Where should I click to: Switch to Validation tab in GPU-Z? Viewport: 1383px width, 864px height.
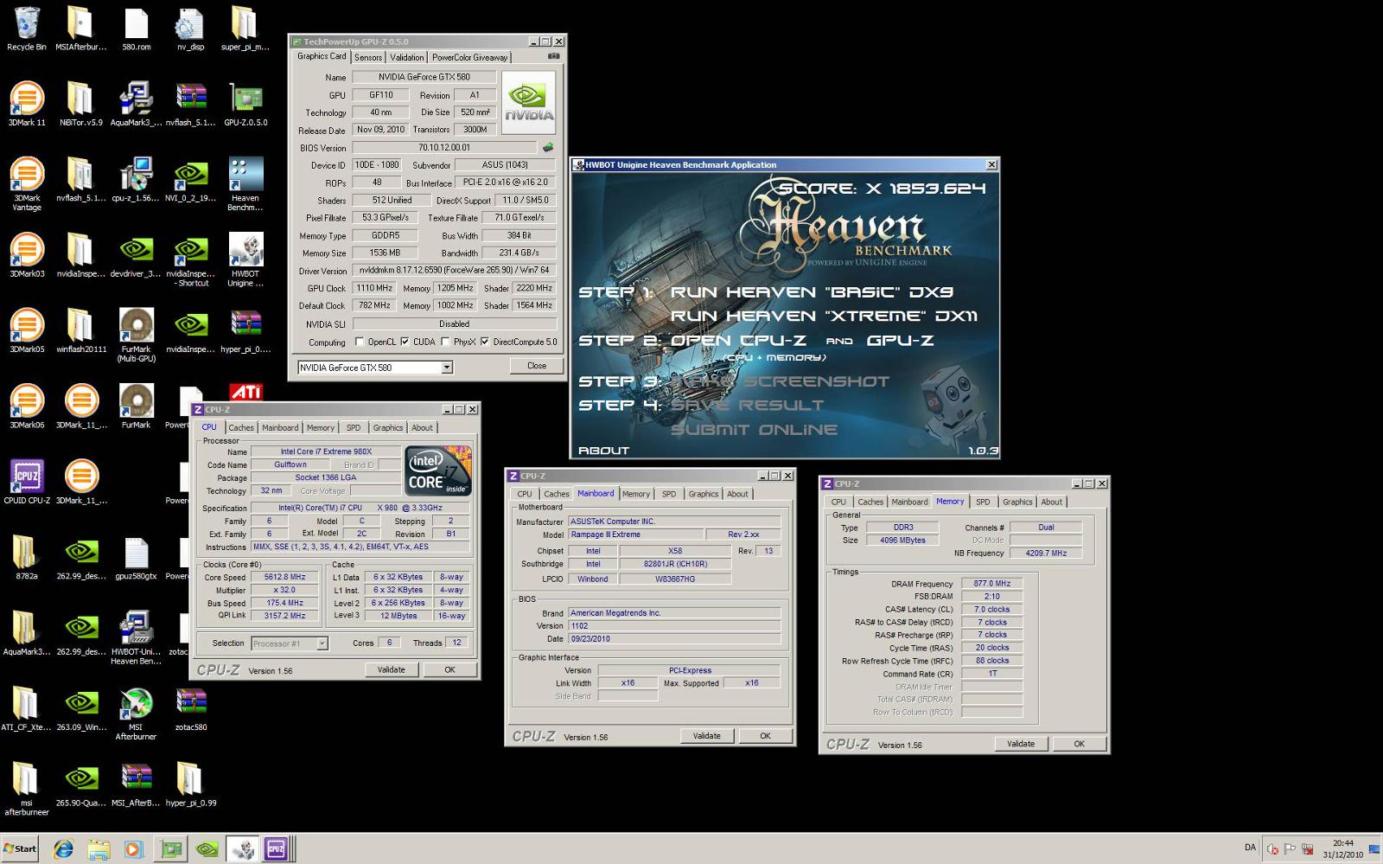coord(406,57)
